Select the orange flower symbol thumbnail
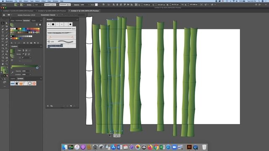 click(x=21, y=83)
